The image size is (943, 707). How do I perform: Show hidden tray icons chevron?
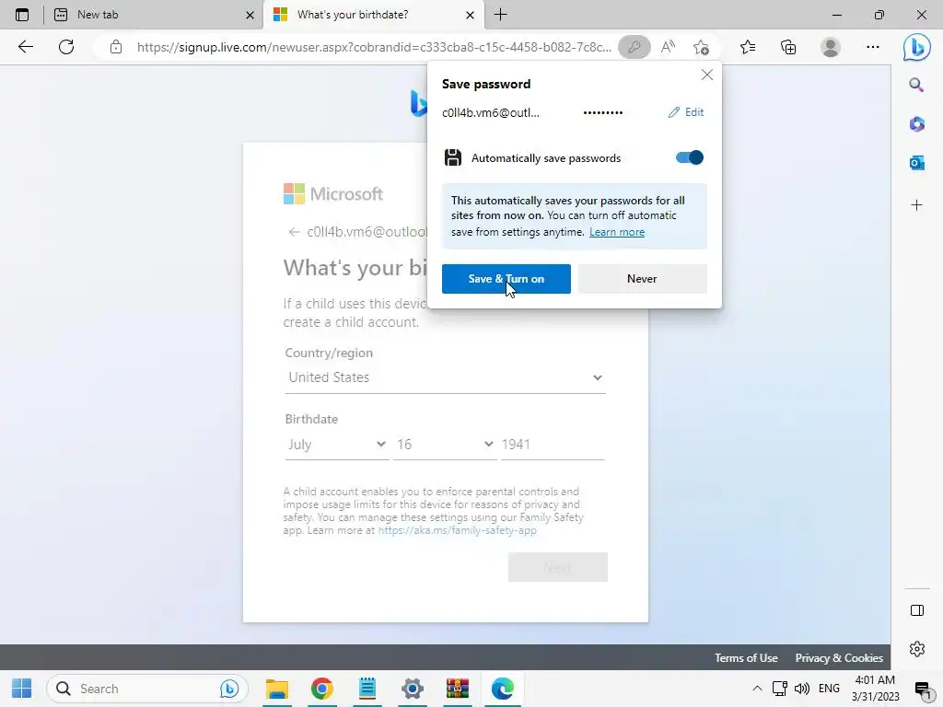point(757,689)
